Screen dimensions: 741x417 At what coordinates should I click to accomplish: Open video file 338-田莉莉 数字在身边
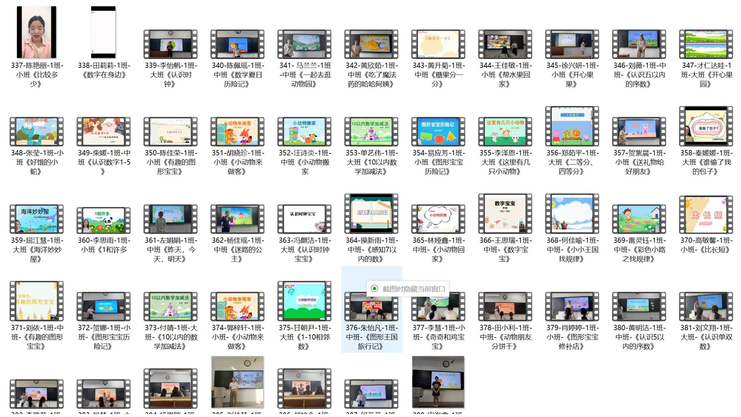(x=103, y=33)
